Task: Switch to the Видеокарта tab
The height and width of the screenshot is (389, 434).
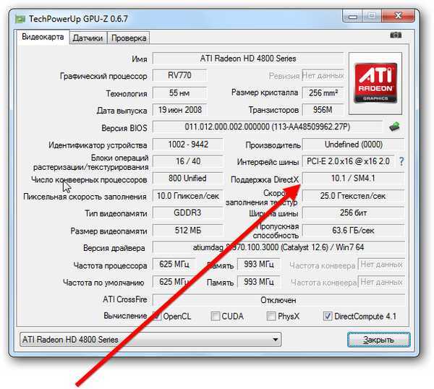Action: tap(43, 37)
